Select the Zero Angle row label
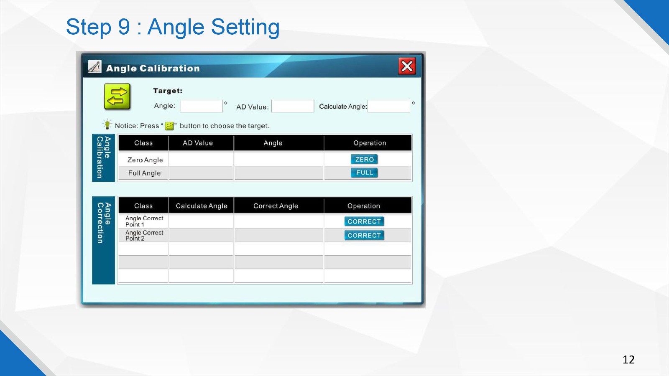The height and width of the screenshot is (376, 669). pyautogui.click(x=145, y=160)
